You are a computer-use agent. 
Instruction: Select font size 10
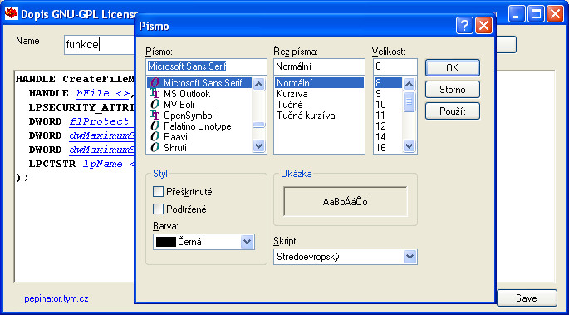tap(388, 105)
